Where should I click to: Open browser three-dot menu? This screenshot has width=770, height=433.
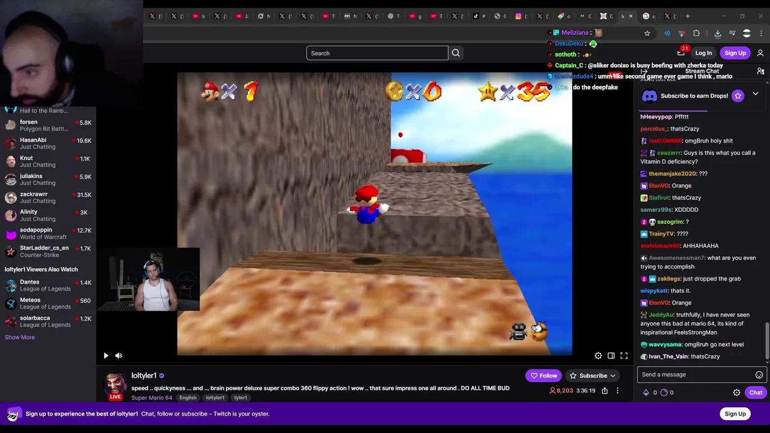point(761,33)
